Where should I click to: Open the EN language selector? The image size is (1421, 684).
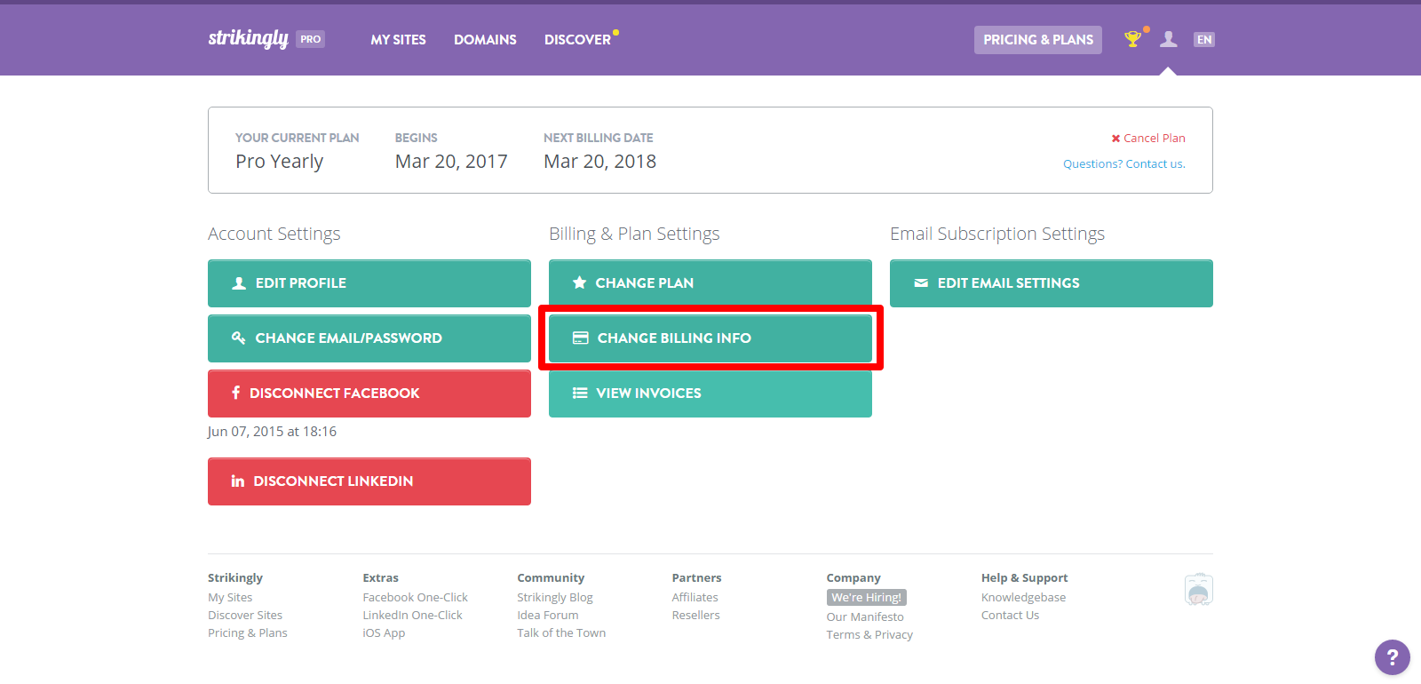pos(1203,40)
